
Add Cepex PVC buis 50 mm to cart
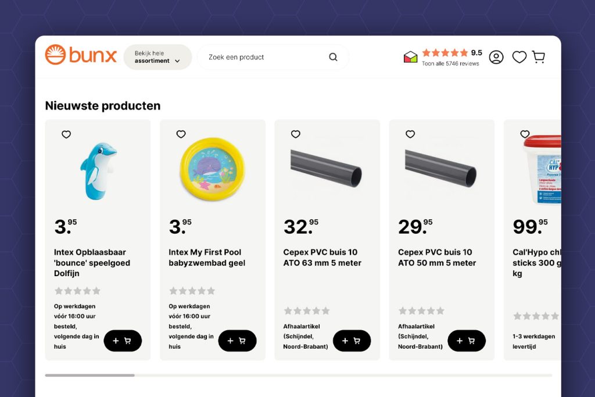pos(466,341)
